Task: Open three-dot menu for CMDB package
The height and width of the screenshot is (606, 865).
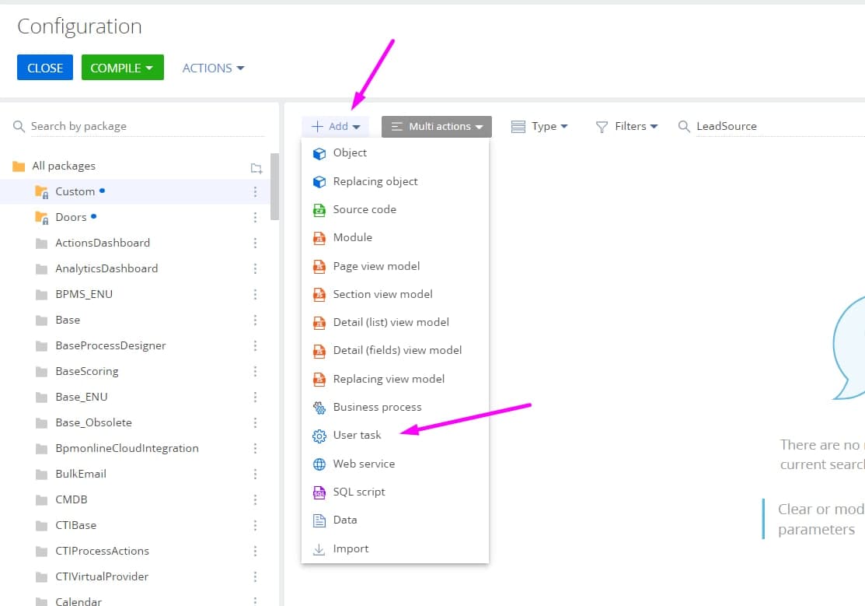Action: pyautogui.click(x=255, y=499)
